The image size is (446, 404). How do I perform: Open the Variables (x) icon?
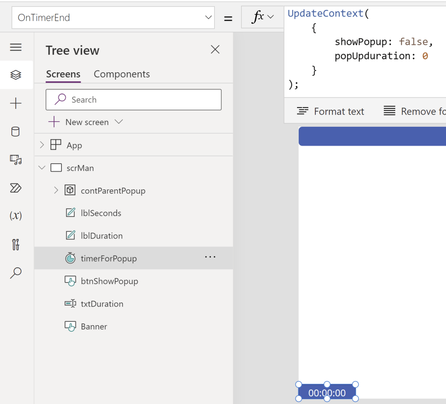(16, 216)
